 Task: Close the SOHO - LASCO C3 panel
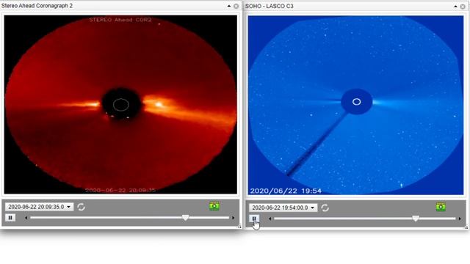click(x=463, y=7)
